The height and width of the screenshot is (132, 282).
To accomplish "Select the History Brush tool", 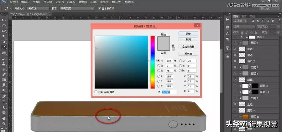I will click(x=4, y=69).
